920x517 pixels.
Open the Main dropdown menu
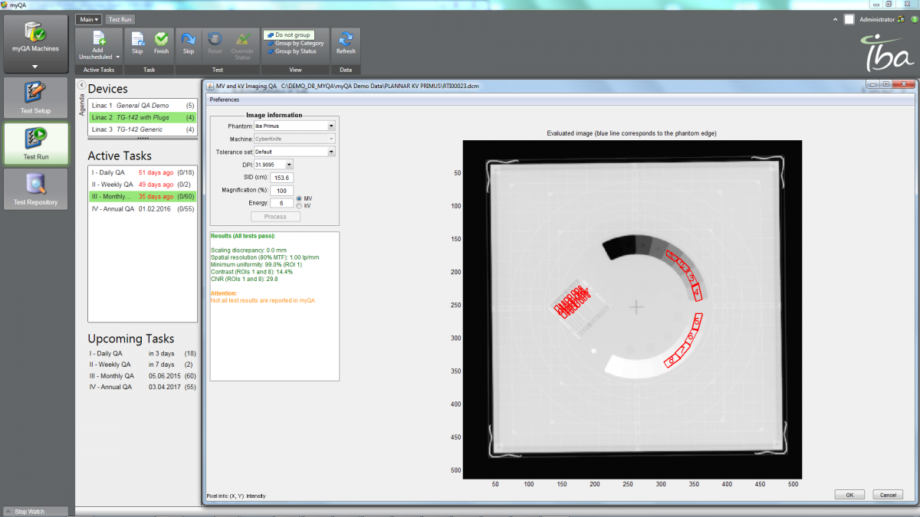pyautogui.click(x=88, y=19)
